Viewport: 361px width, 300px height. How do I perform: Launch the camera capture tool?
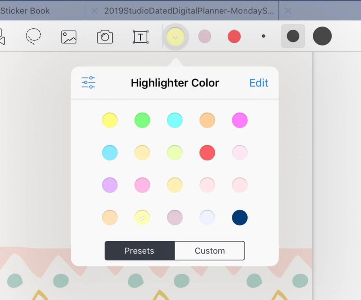point(104,37)
